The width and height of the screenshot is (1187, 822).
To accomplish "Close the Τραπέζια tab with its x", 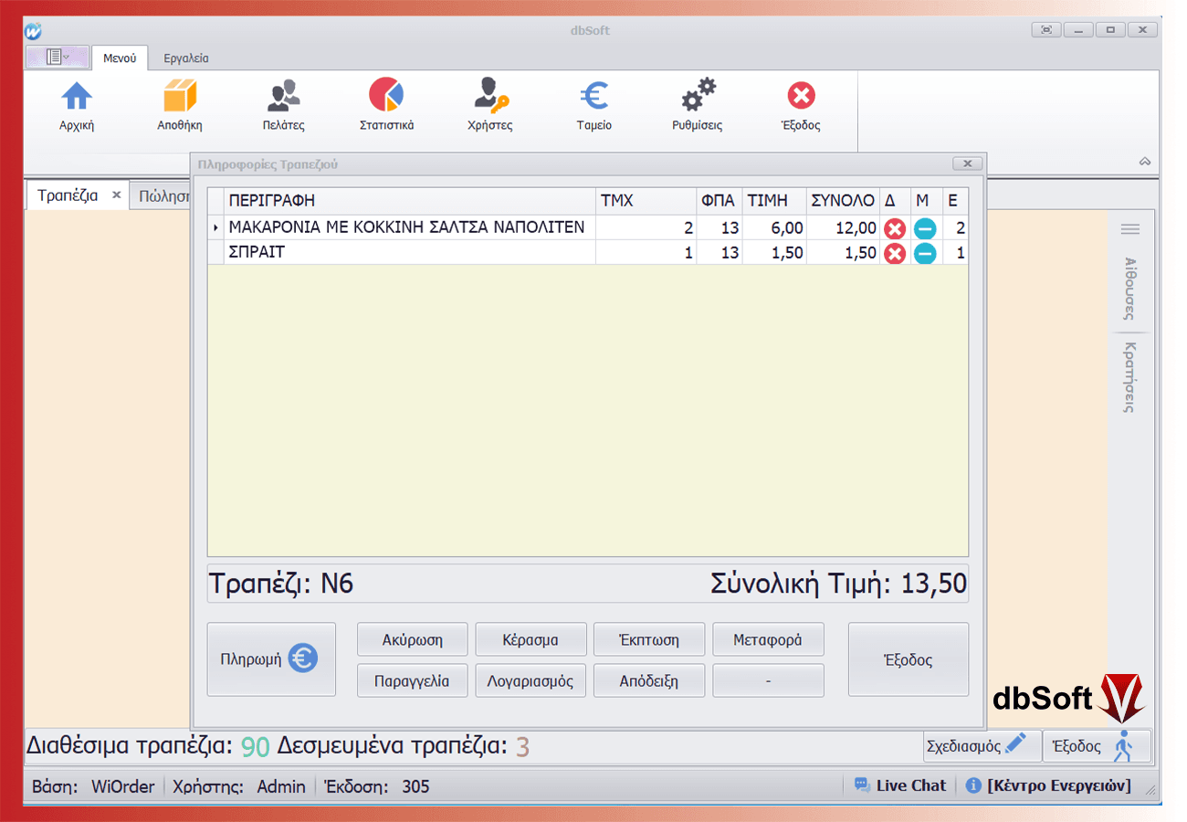I will [116, 195].
